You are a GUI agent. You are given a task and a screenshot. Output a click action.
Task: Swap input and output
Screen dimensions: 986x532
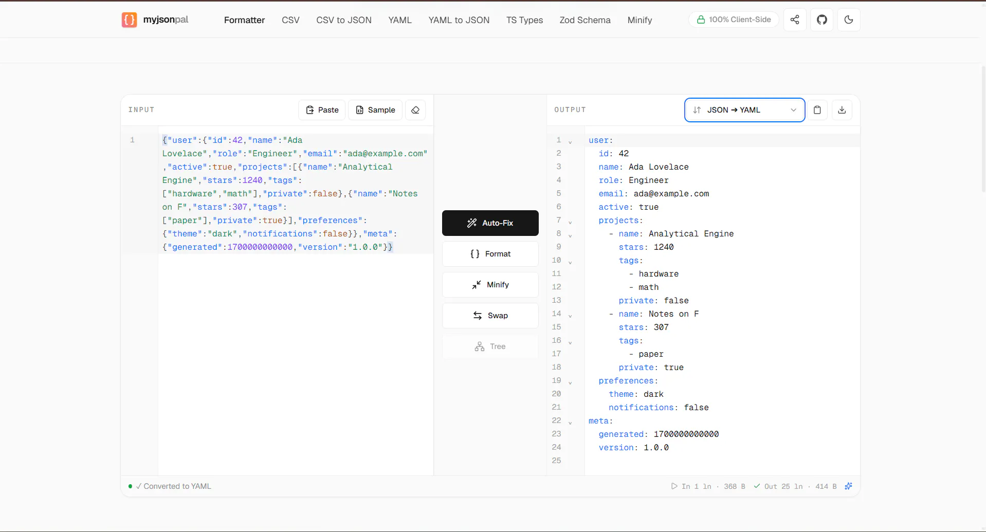(490, 316)
